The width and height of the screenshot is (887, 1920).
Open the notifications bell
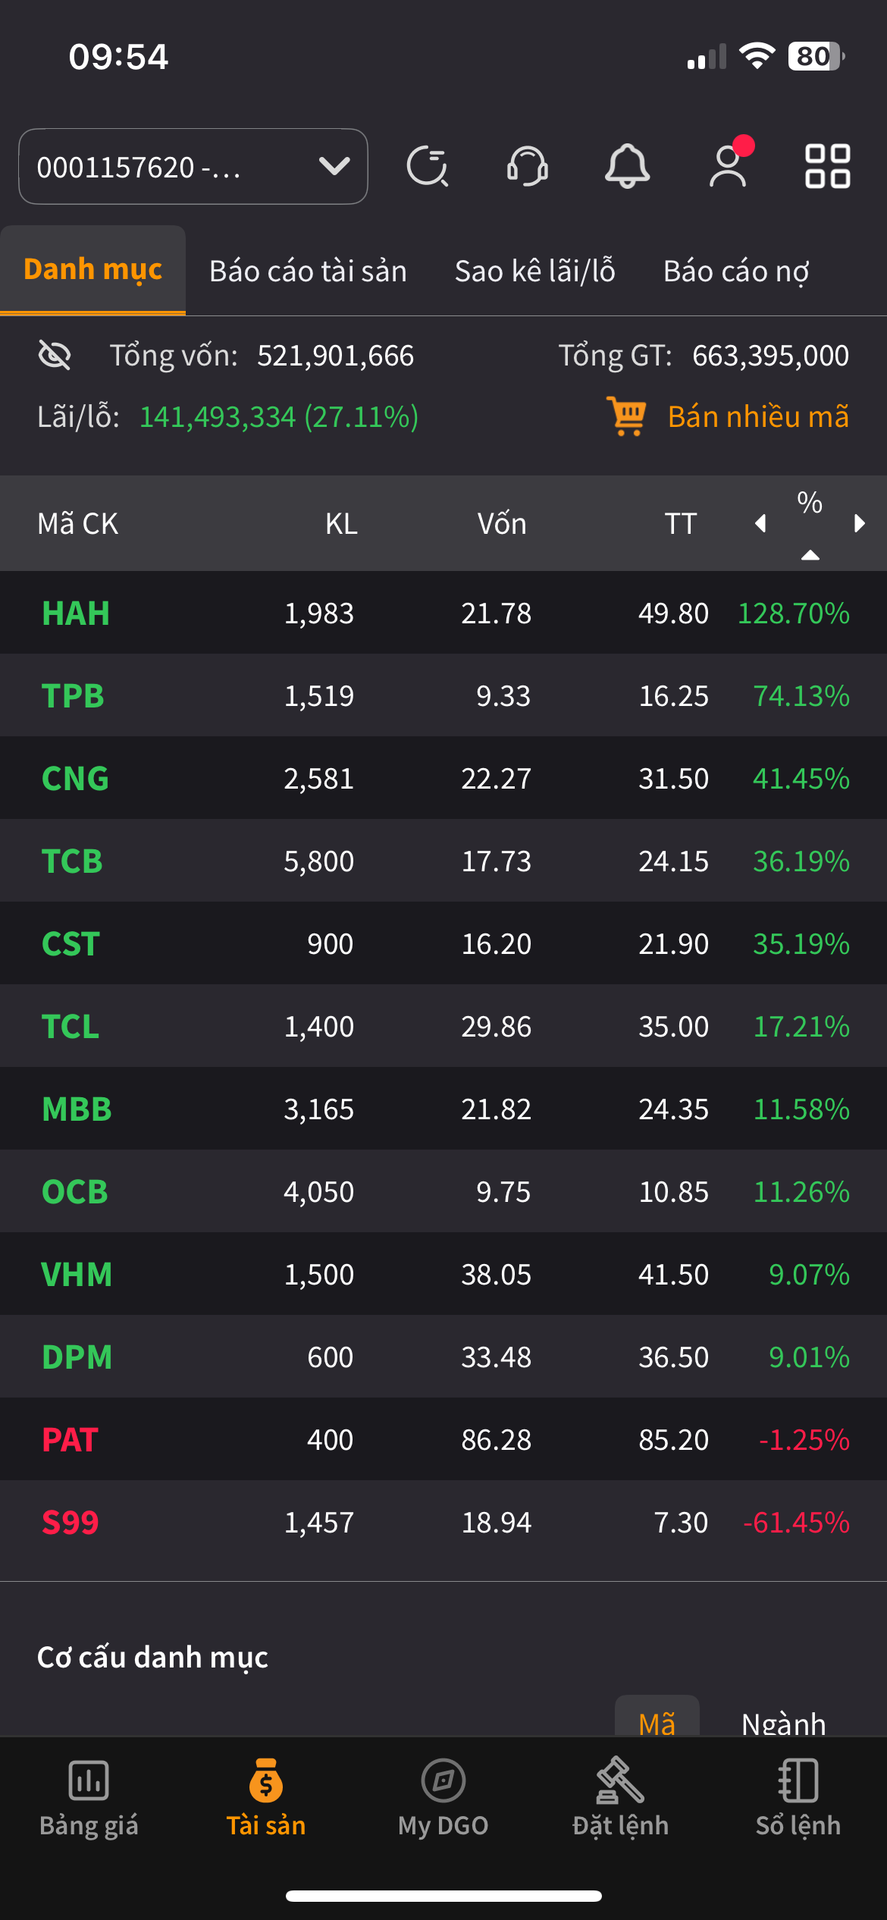(627, 166)
